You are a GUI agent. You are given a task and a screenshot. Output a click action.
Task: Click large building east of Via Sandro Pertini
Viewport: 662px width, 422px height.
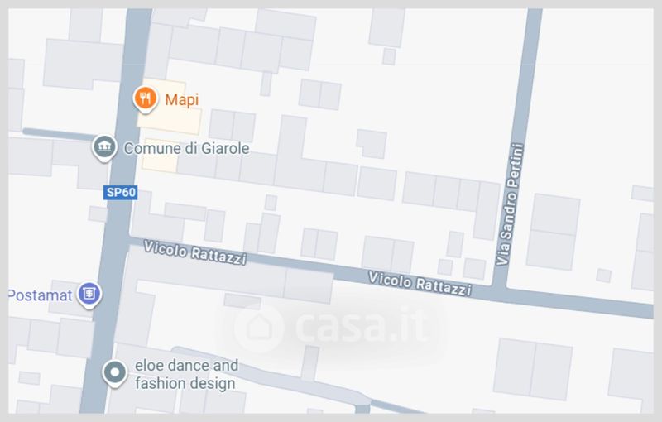(x=553, y=232)
